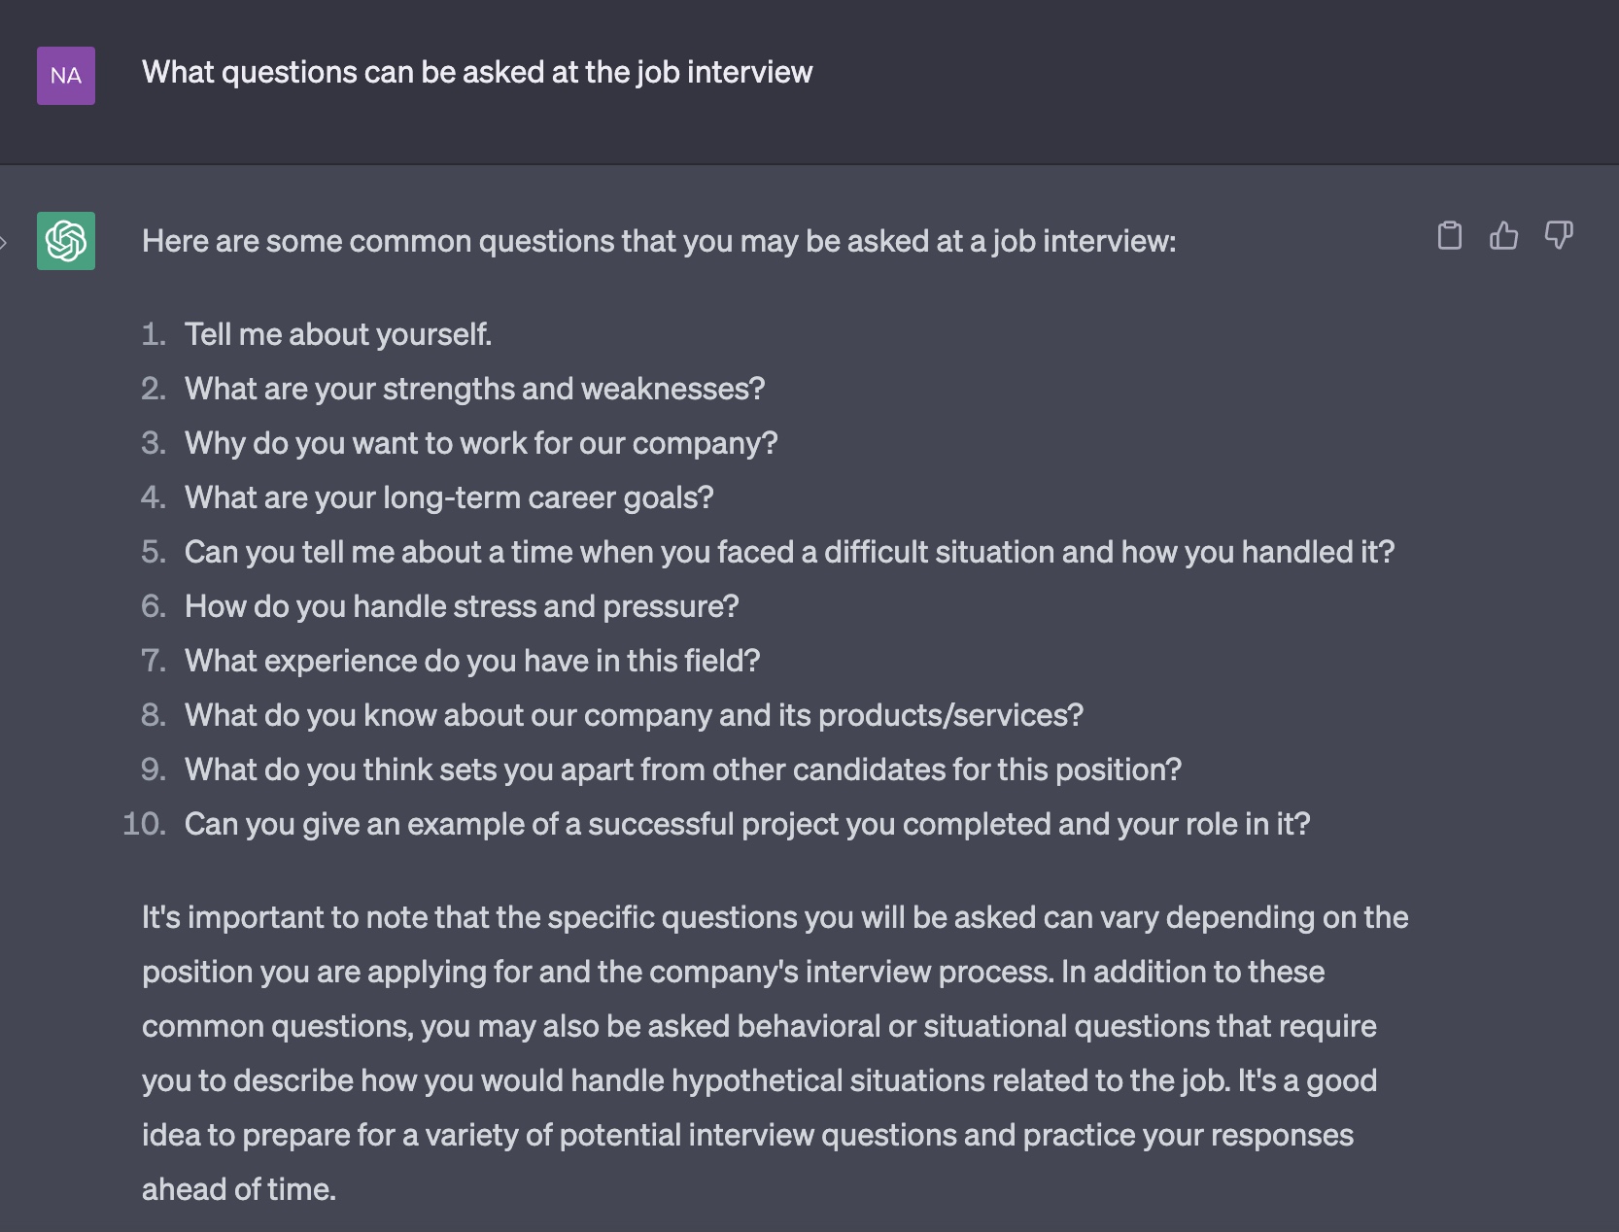Image resolution: width=1619 pixels, height=1232 pixels.
Task: Click the intro line 'Here are some common questions'
Action: [659, 241]
